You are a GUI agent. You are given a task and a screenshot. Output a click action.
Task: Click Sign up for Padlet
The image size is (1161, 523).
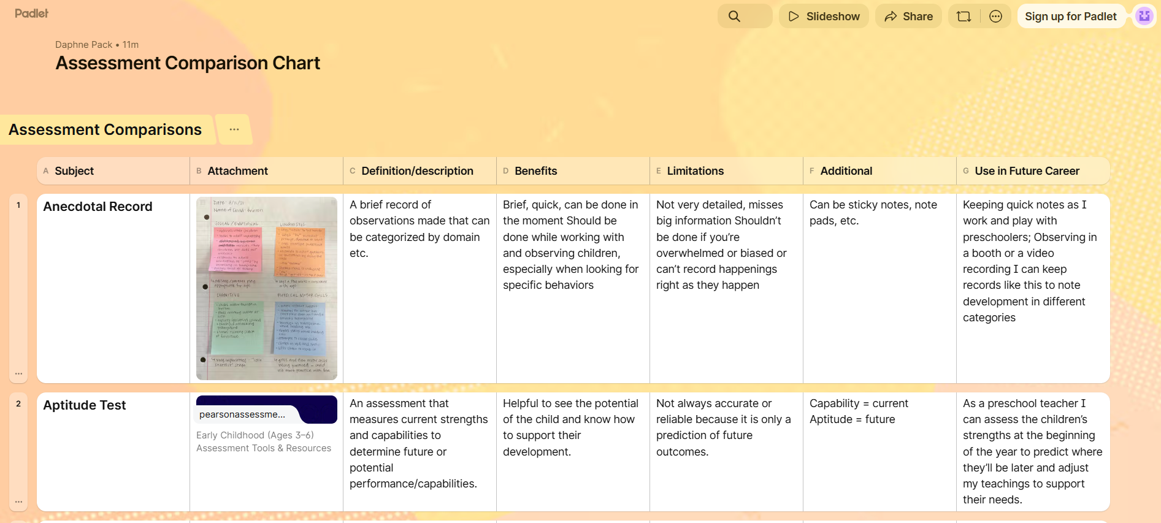coord(1070,17)
